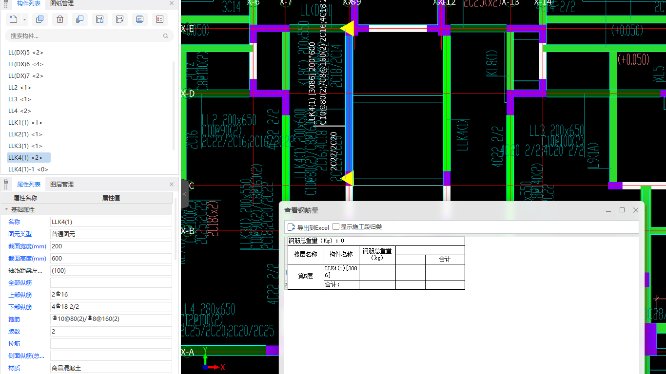
Task: Select LL(DX)6 <4> in component list
Action: (26, 64)
